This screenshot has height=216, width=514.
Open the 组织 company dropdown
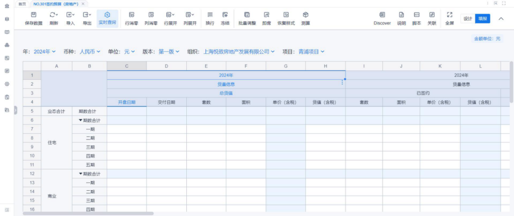(x=239, y=52)
